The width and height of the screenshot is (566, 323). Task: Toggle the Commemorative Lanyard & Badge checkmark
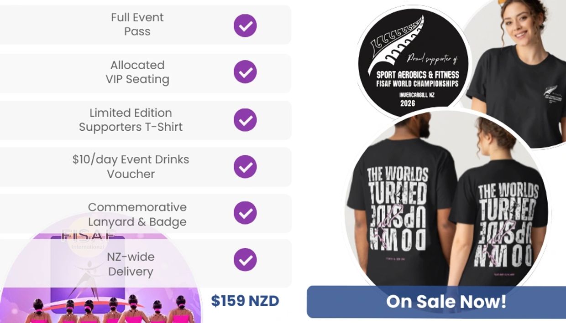(x=245, y=213)
